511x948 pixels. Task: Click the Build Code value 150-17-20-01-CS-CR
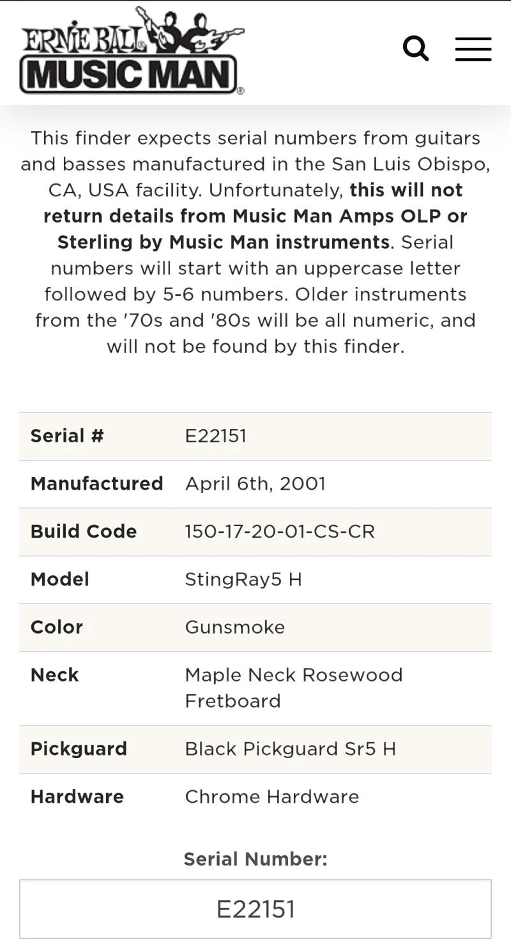click(280, 531)
